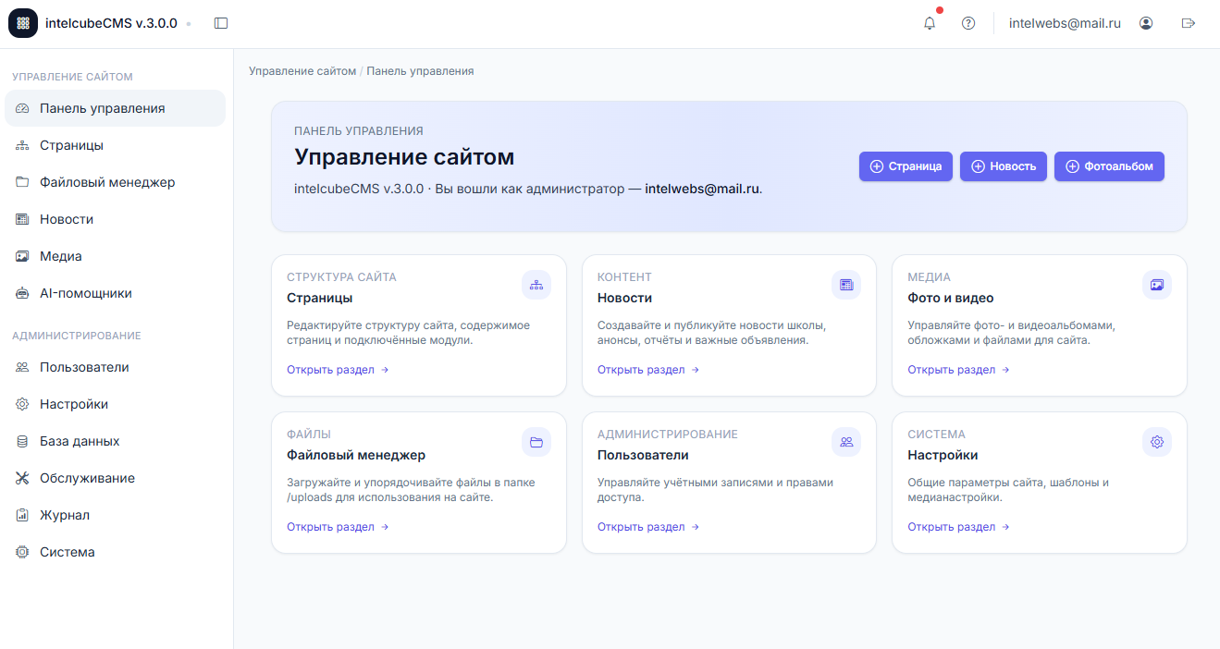This screenshot has height=649, width=1220.
Task: Open Открыть раздел link under Новости
Action: click(642, 369)
